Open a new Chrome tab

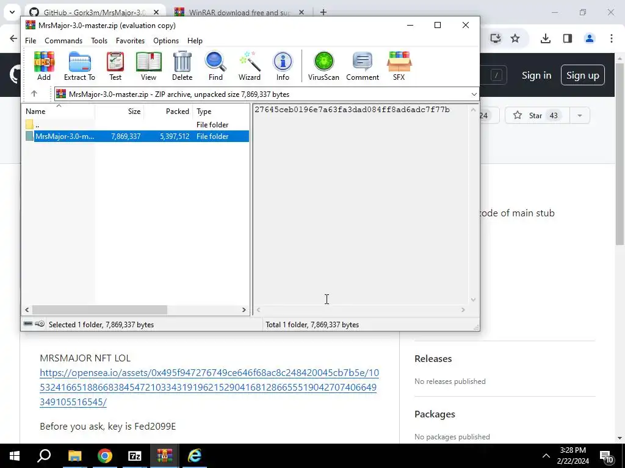pos(323,12)
